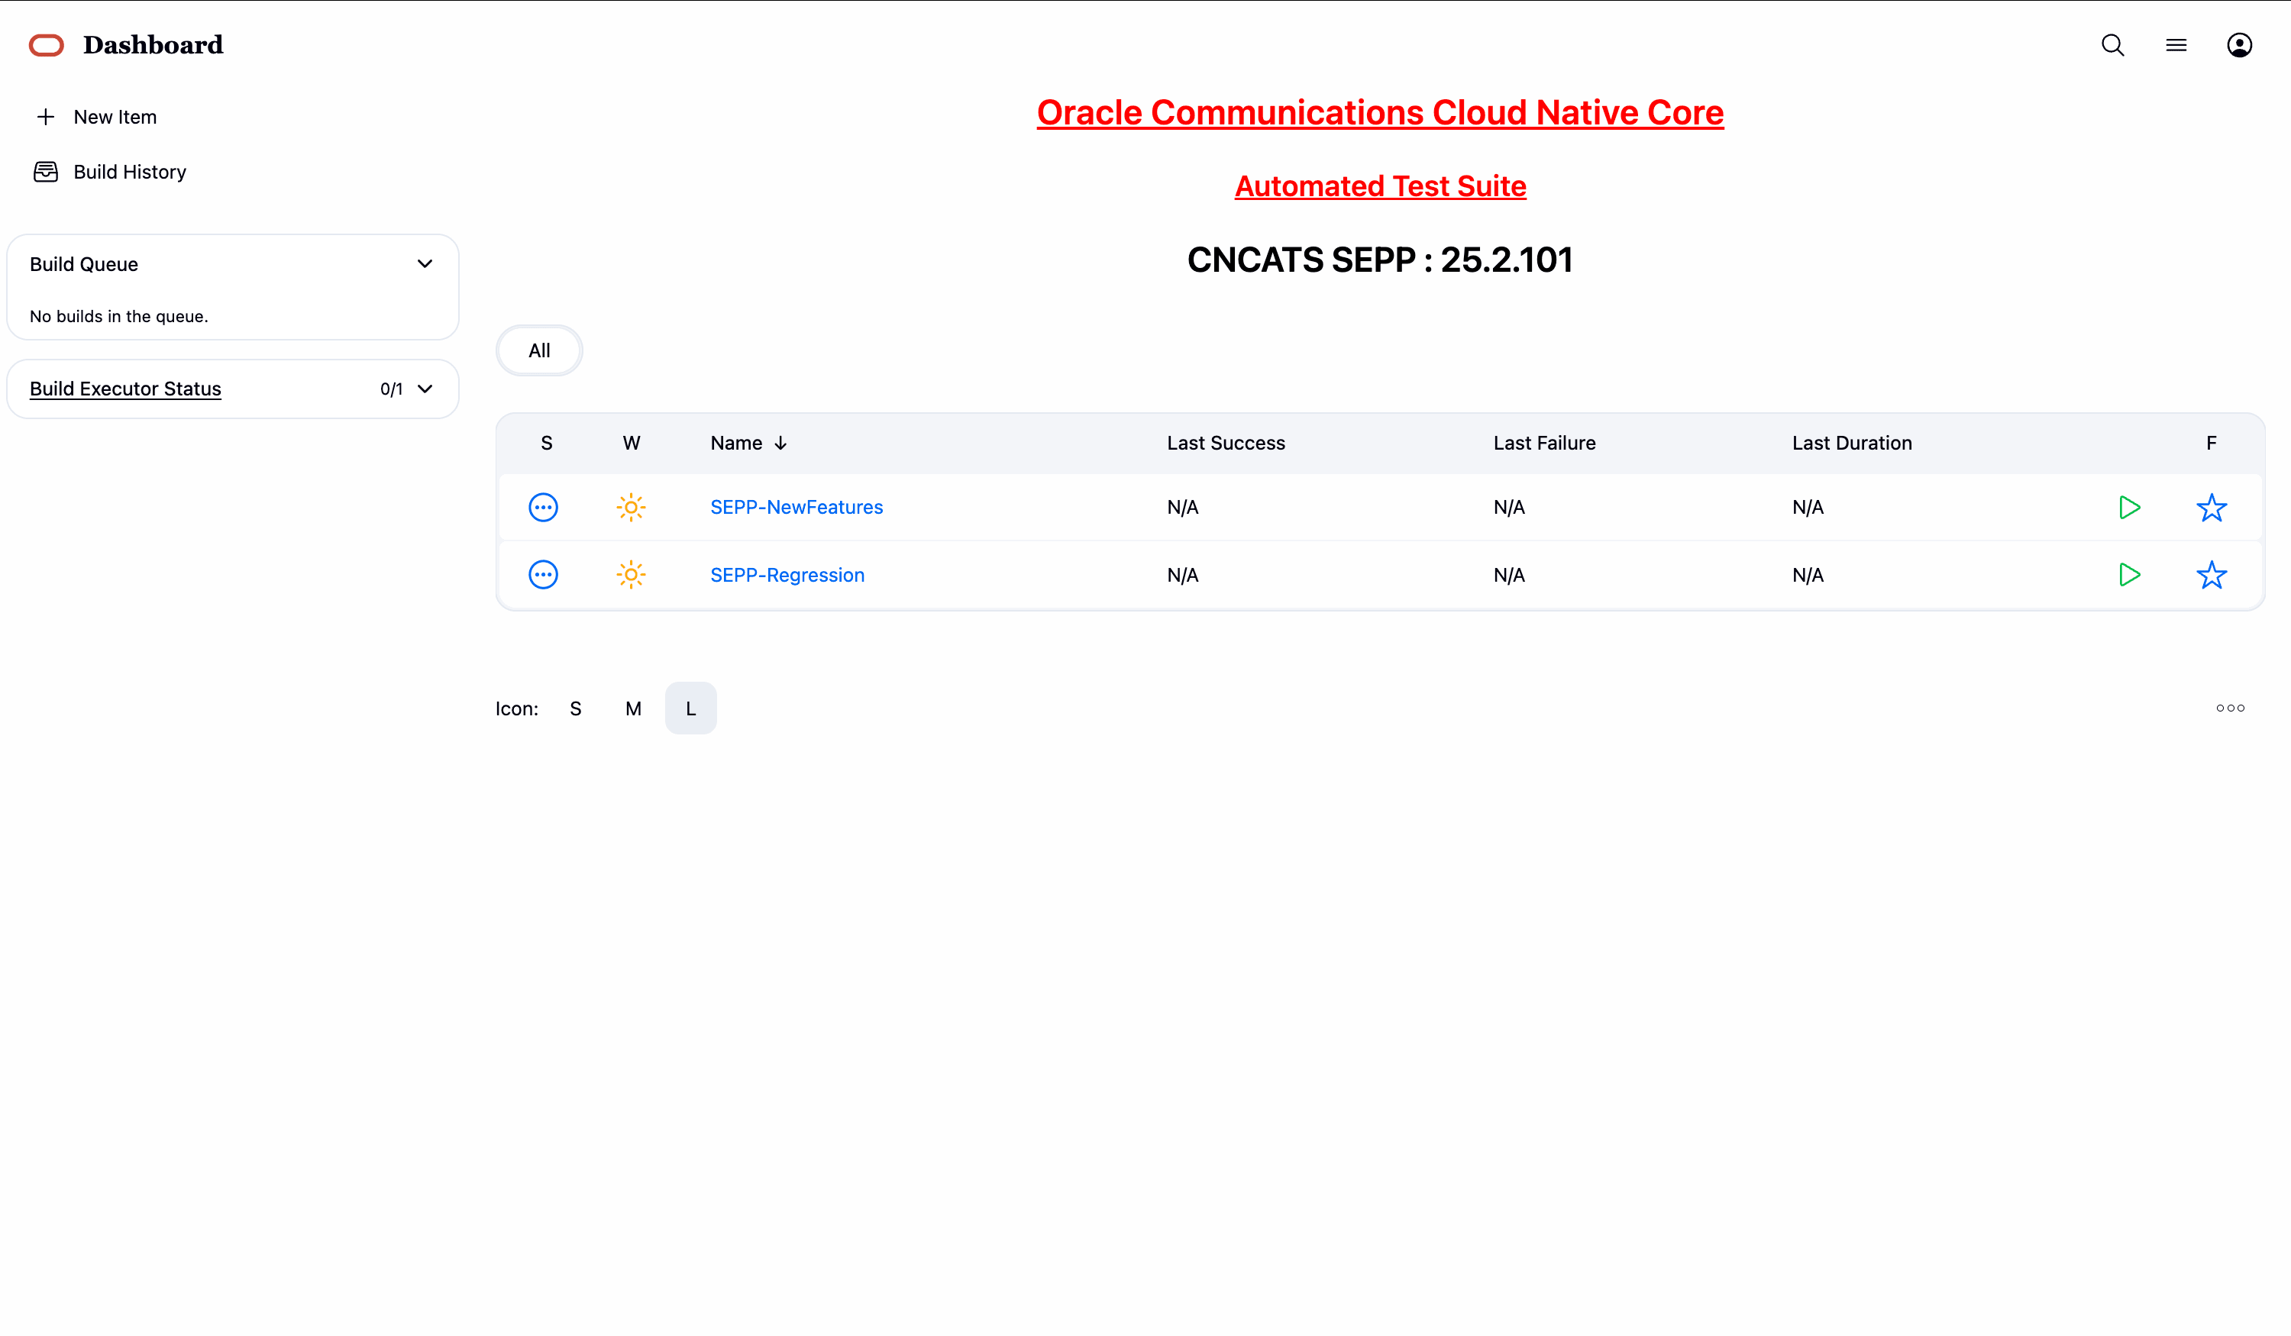Collapse the Build Queue panel

[x=425, y=263]
